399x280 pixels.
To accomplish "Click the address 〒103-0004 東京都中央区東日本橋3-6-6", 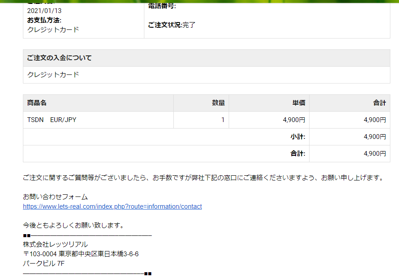I will [81, 254].
